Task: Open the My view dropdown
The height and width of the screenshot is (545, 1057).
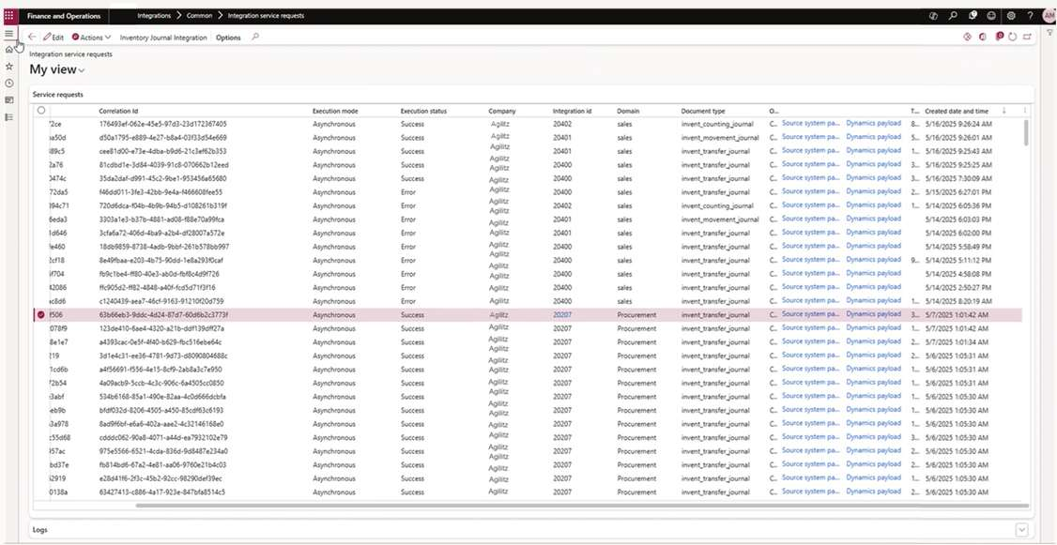Action: (x=57, y=69)
